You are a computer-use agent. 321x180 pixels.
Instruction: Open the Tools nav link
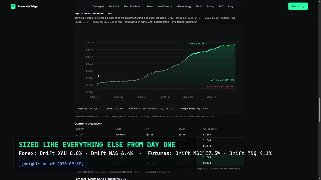(199, 6)
